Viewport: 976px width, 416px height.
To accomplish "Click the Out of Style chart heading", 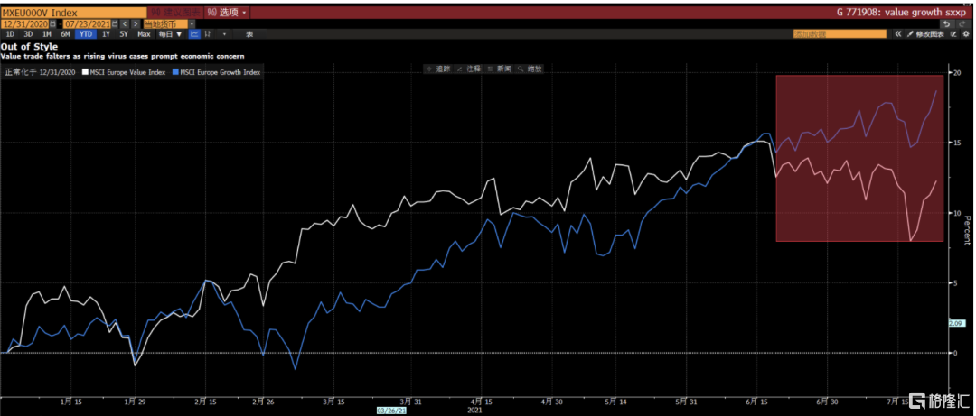I will pos(29,46).
